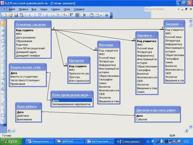Select the Line tool in left toolbox
The height and width of the screenshot is (145, 193).
coord(3,110)
